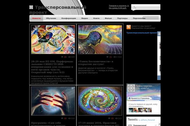The width and height of the screenshot is (190, 126).
Task: Open the 28-29 мая ПΣ ОМ post title
Action: 52,67
